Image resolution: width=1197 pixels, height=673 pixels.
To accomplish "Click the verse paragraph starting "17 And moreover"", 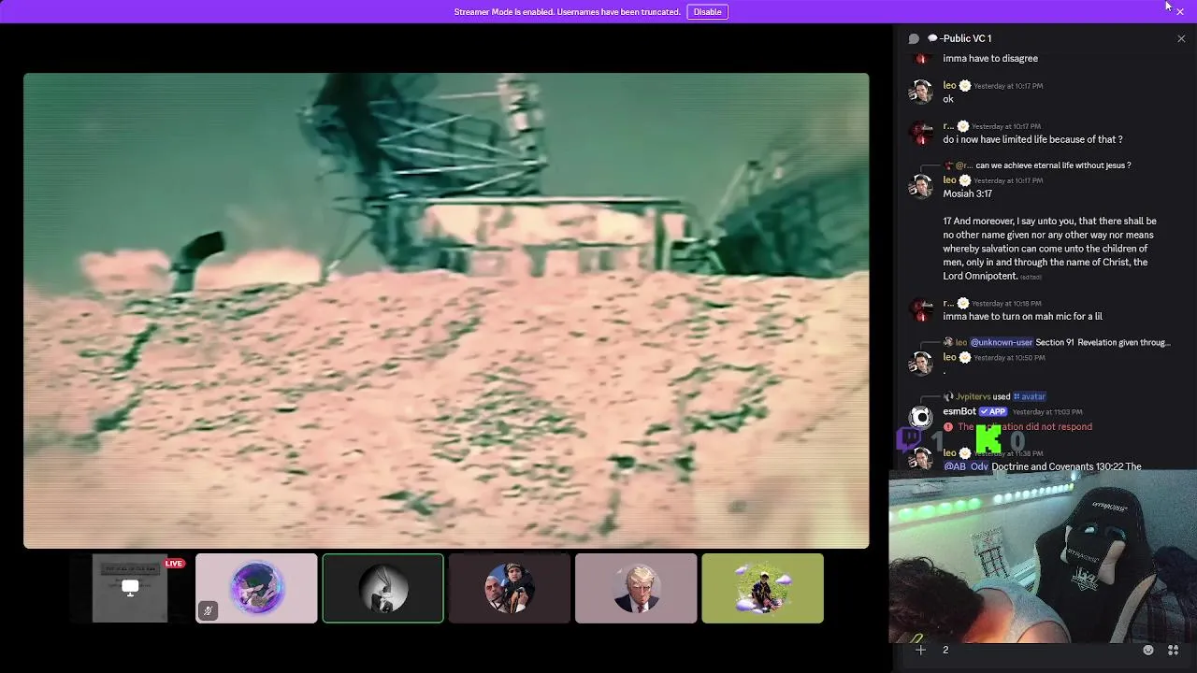I will 1049,249.
